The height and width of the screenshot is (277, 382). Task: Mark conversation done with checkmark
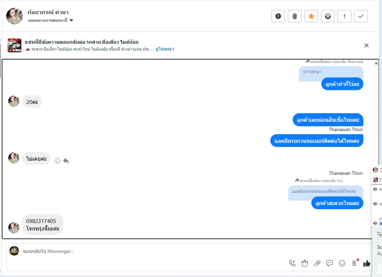(x=361, y=16)
